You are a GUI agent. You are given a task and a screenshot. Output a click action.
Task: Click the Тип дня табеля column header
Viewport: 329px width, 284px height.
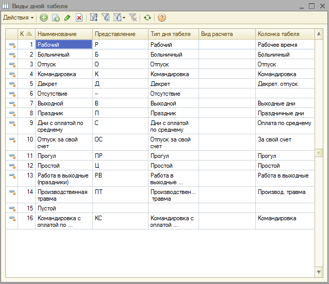(173, 34)
